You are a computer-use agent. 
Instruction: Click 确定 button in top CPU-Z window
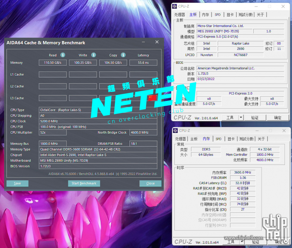(x=278, y=118)
